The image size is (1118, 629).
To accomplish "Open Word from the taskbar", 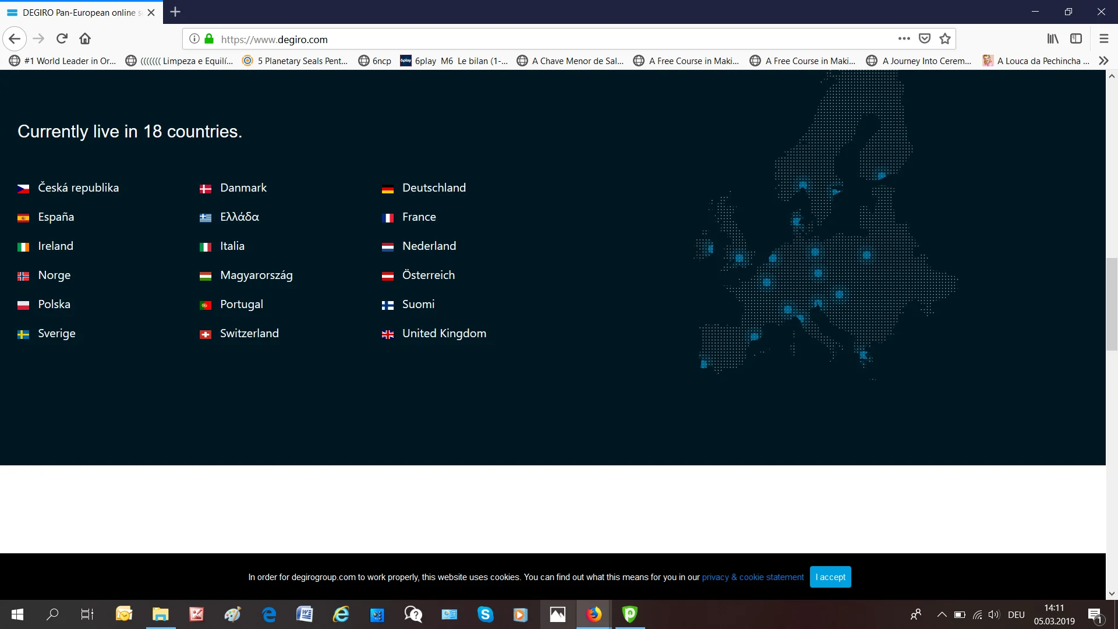I will pos(305,614).
